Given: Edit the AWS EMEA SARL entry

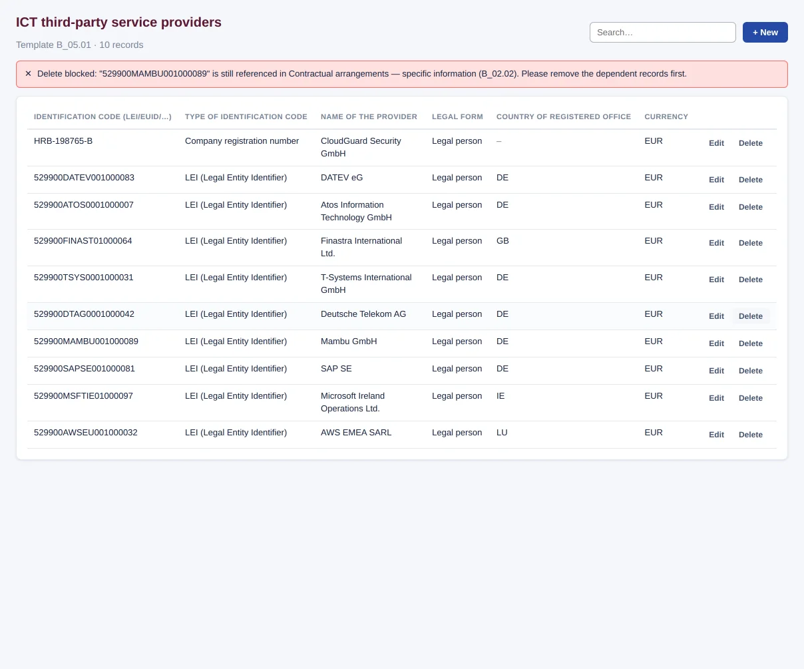Looking at the screenshot, I should [716, 435].
